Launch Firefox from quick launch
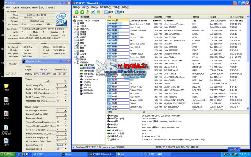 [24, 154]
